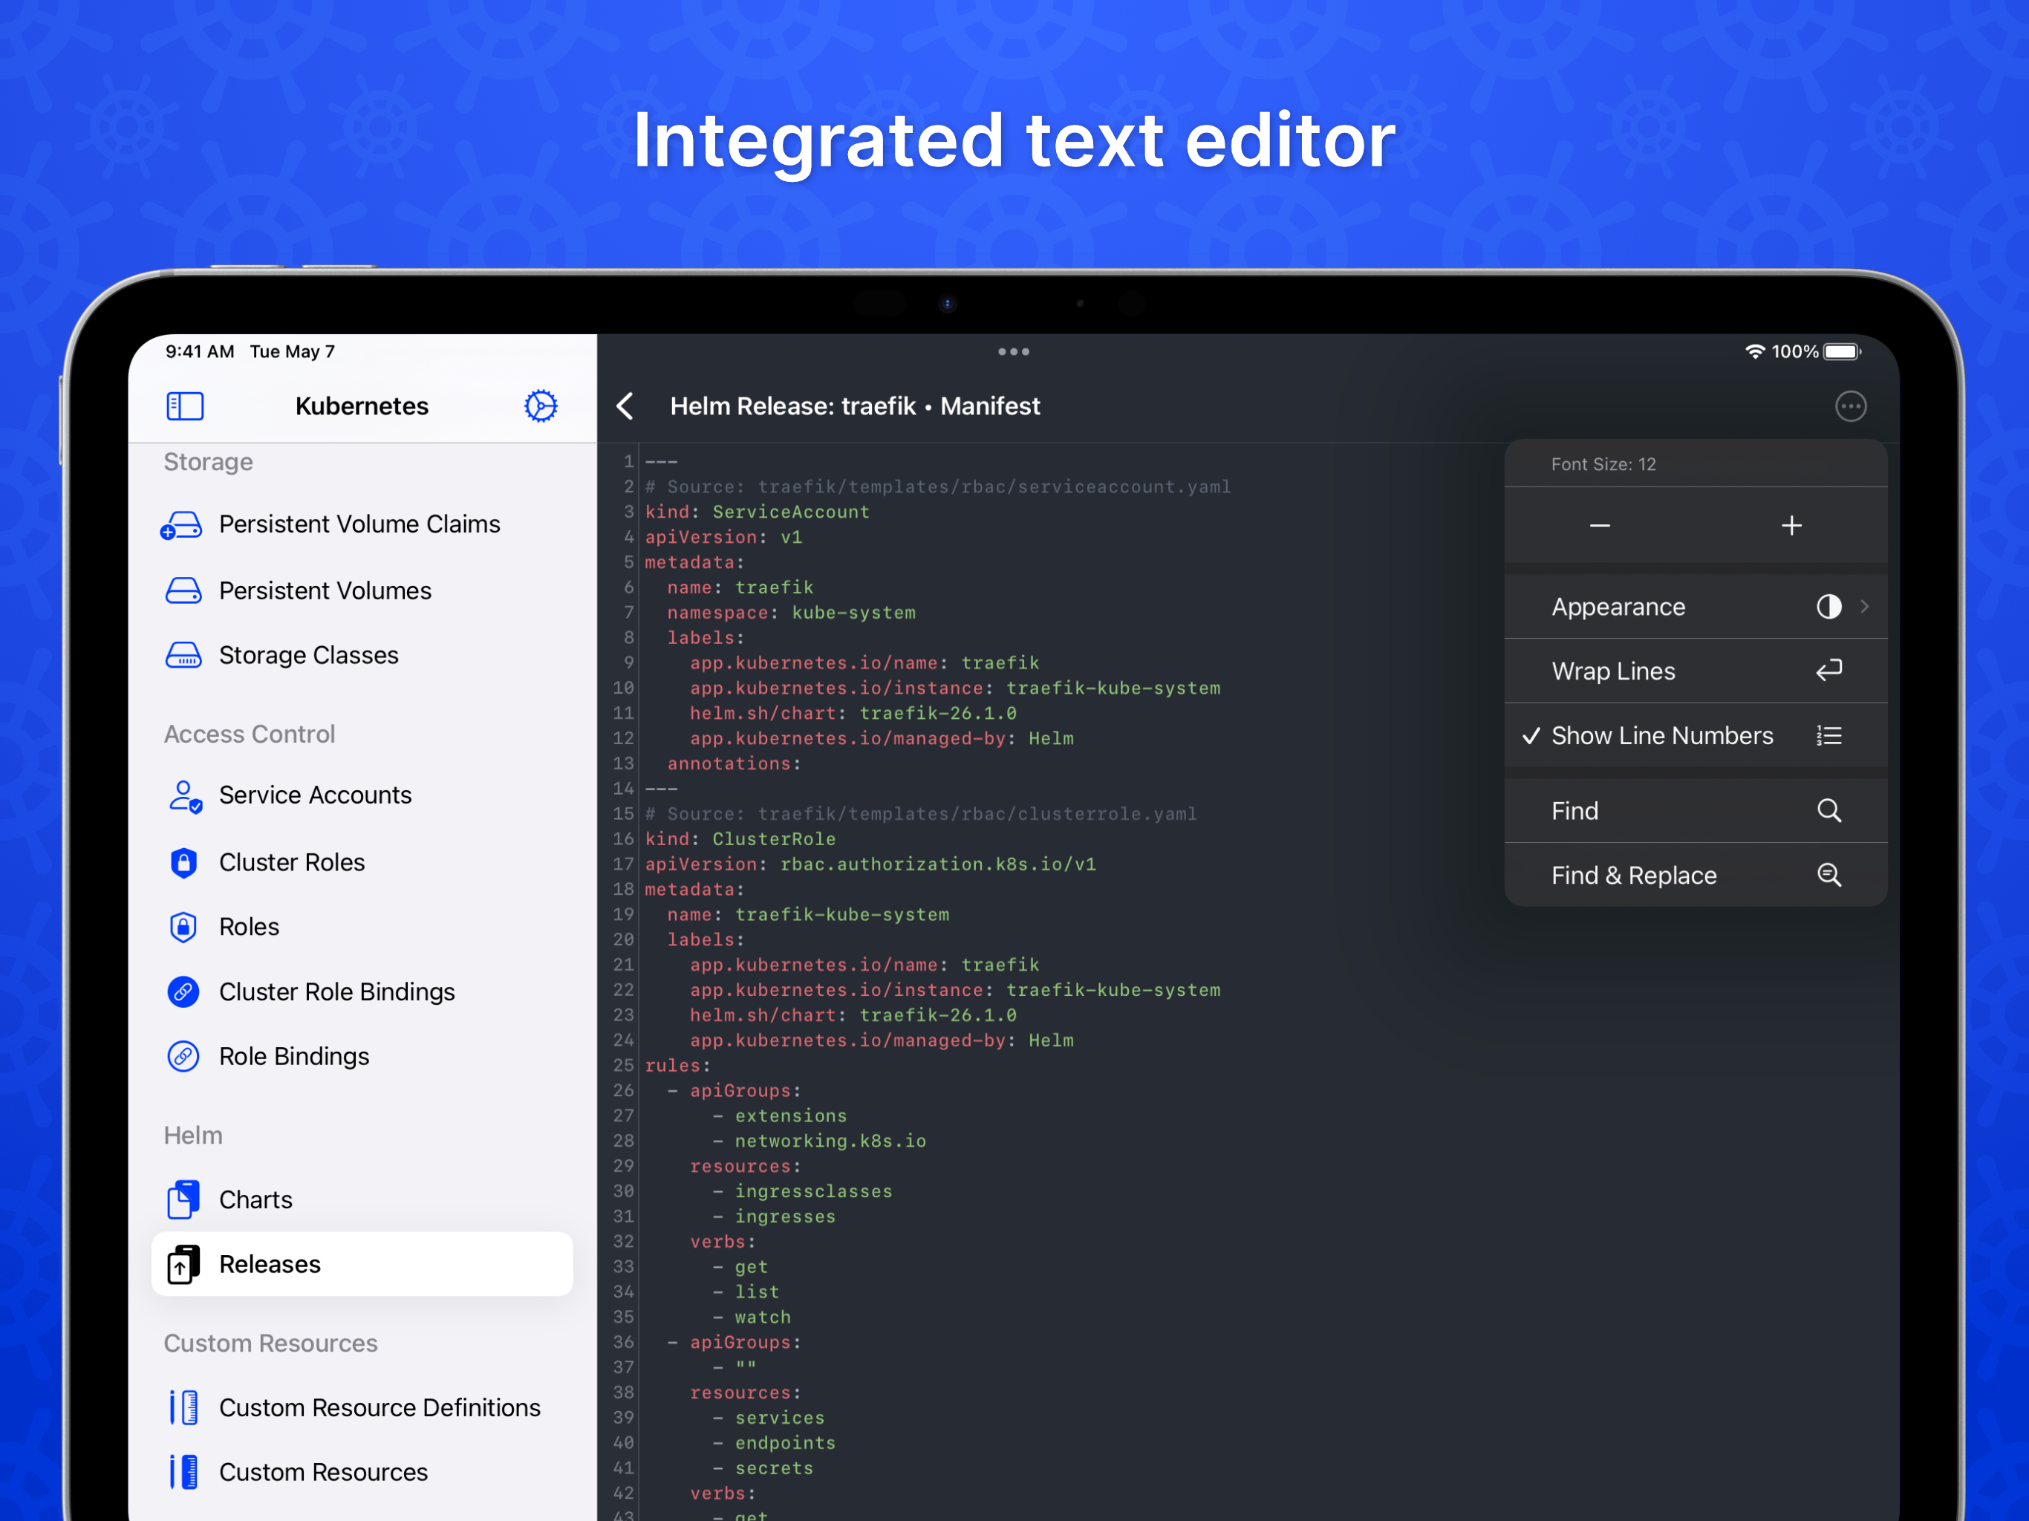Toggle the sidebar panel icon
The height and width of the screenshot is (1521, 2029).
coord(184,406)
